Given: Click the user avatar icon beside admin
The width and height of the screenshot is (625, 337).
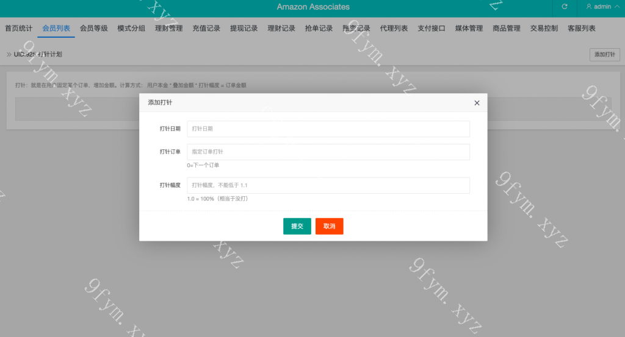Looking at the screenshot, I should point(589,6).
